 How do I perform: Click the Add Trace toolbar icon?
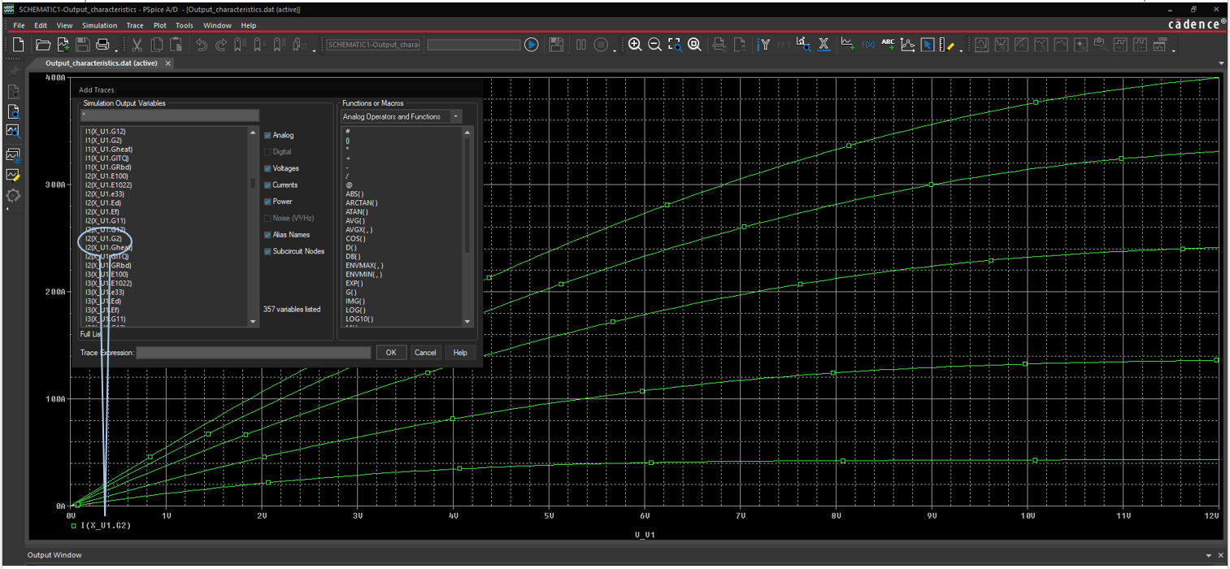[847, 45]
